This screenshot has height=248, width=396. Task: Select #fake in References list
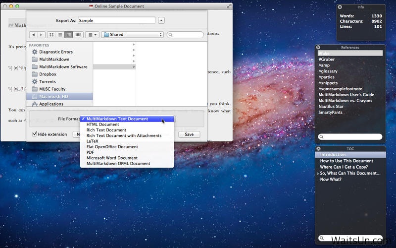pos(350,53)
